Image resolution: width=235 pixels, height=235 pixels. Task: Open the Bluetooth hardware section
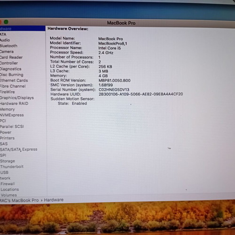click(x=8, y=46)
